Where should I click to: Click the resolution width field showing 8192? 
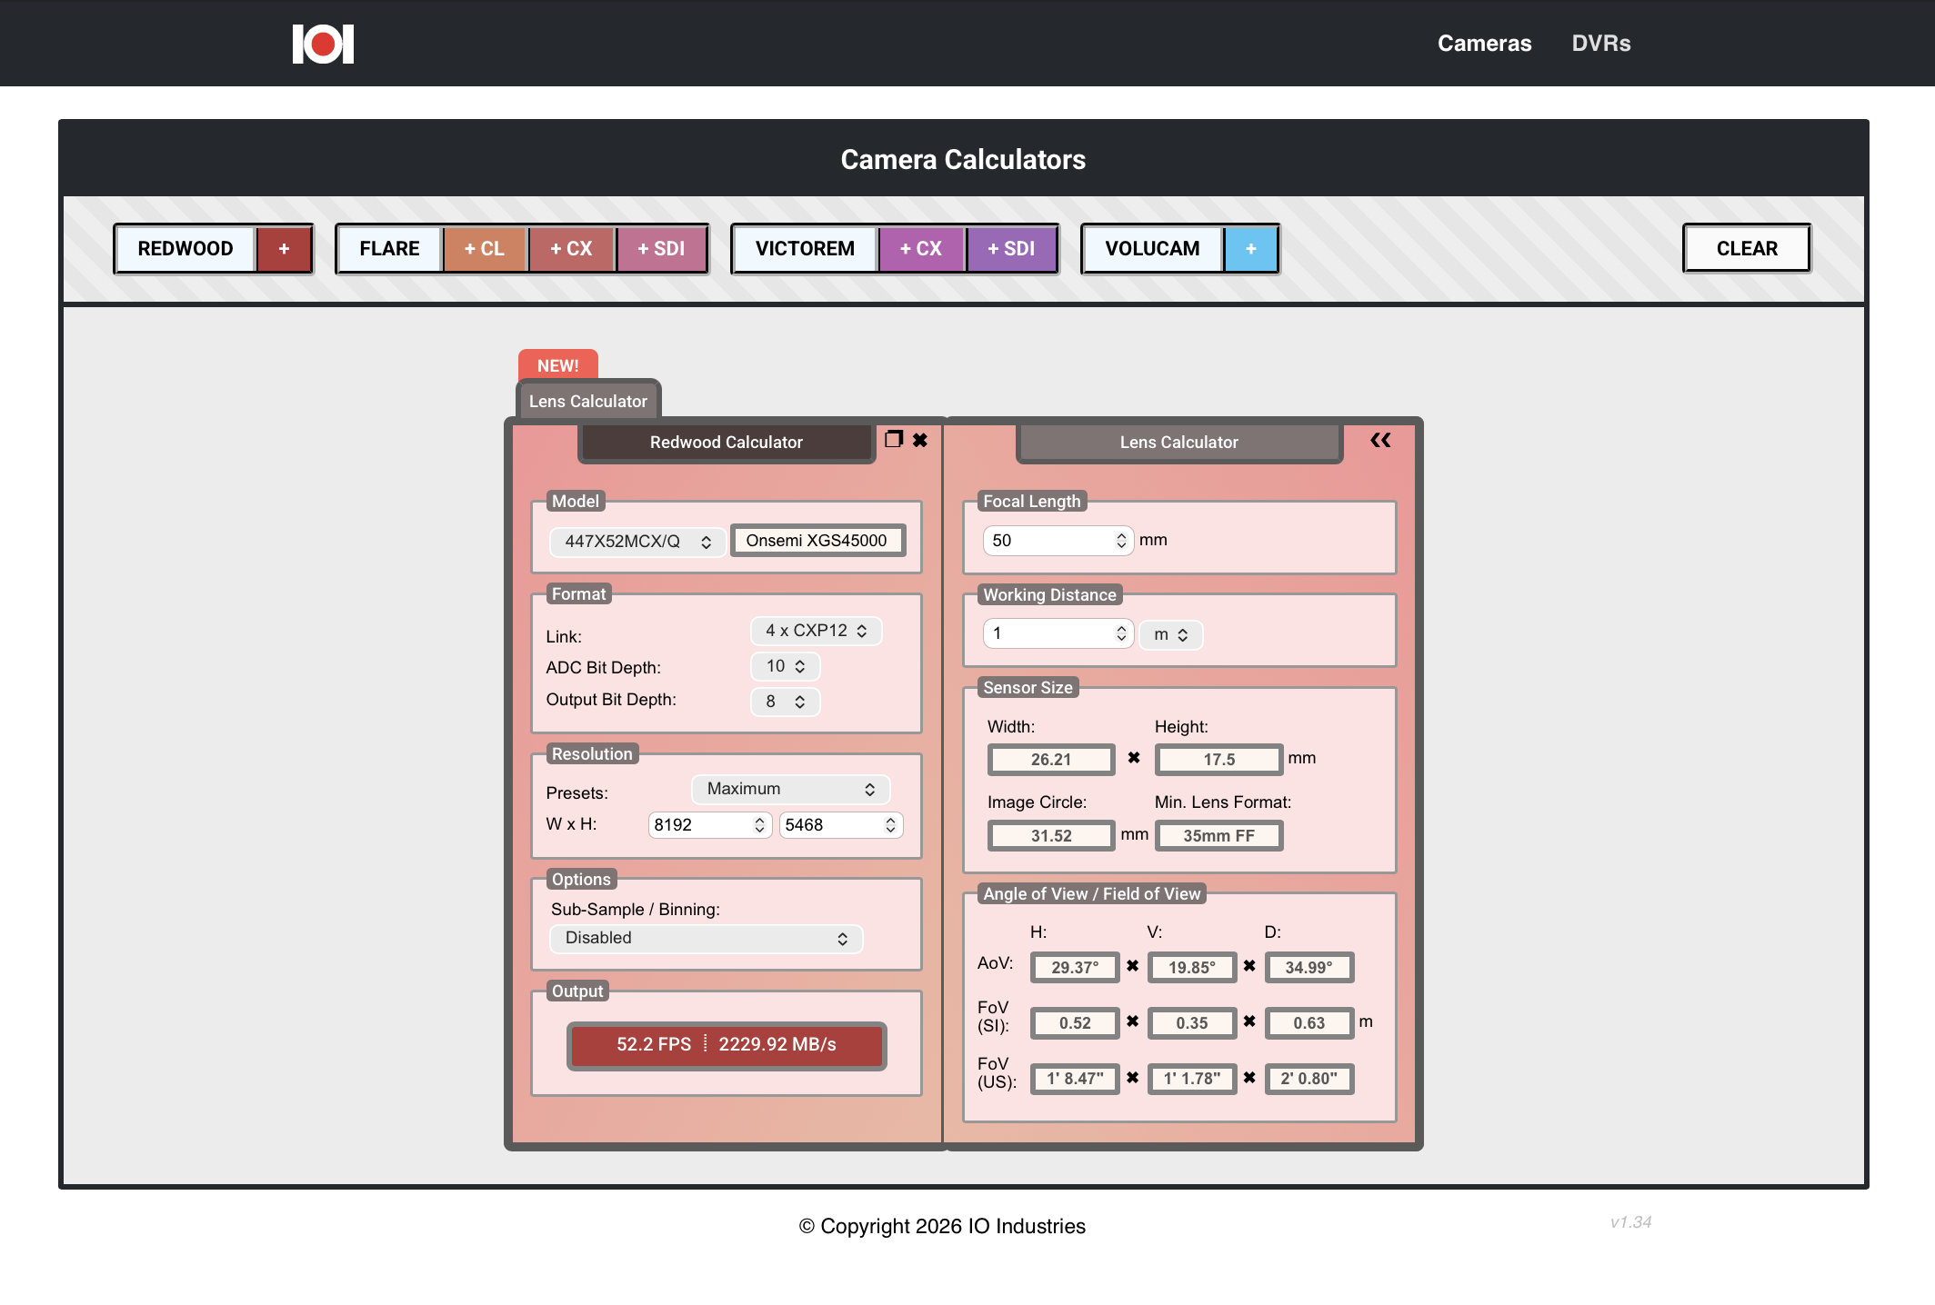710,825
